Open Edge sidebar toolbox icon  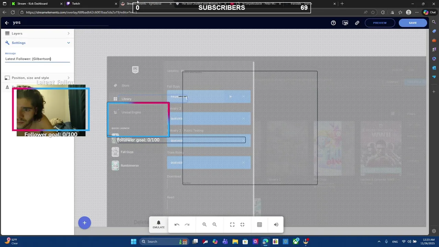pos(434,40)
